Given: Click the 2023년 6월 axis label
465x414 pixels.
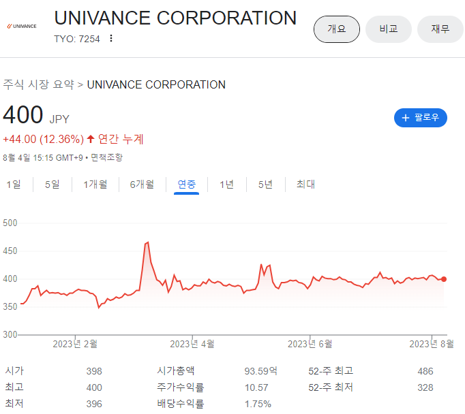Looking at the screenshot, I should 310,344.
